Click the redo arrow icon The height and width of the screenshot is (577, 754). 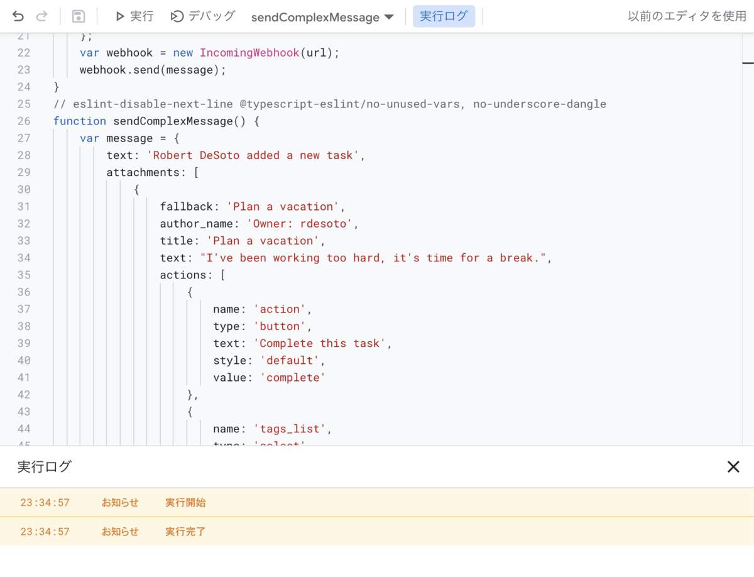pyautogui.click(x=41, y=16)
